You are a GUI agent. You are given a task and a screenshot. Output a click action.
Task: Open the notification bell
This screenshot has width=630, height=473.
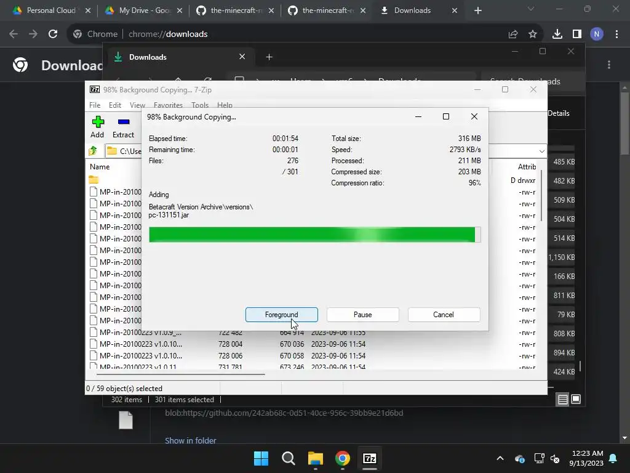[613, 458]
